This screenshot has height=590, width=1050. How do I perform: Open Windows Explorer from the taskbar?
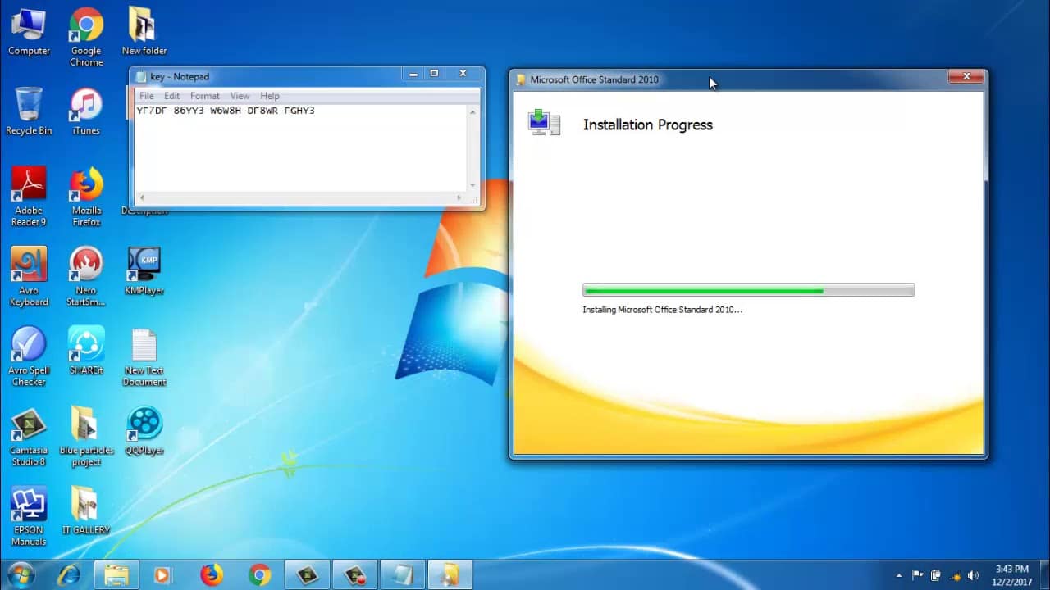pyautogui.click(x=116, y=574)
